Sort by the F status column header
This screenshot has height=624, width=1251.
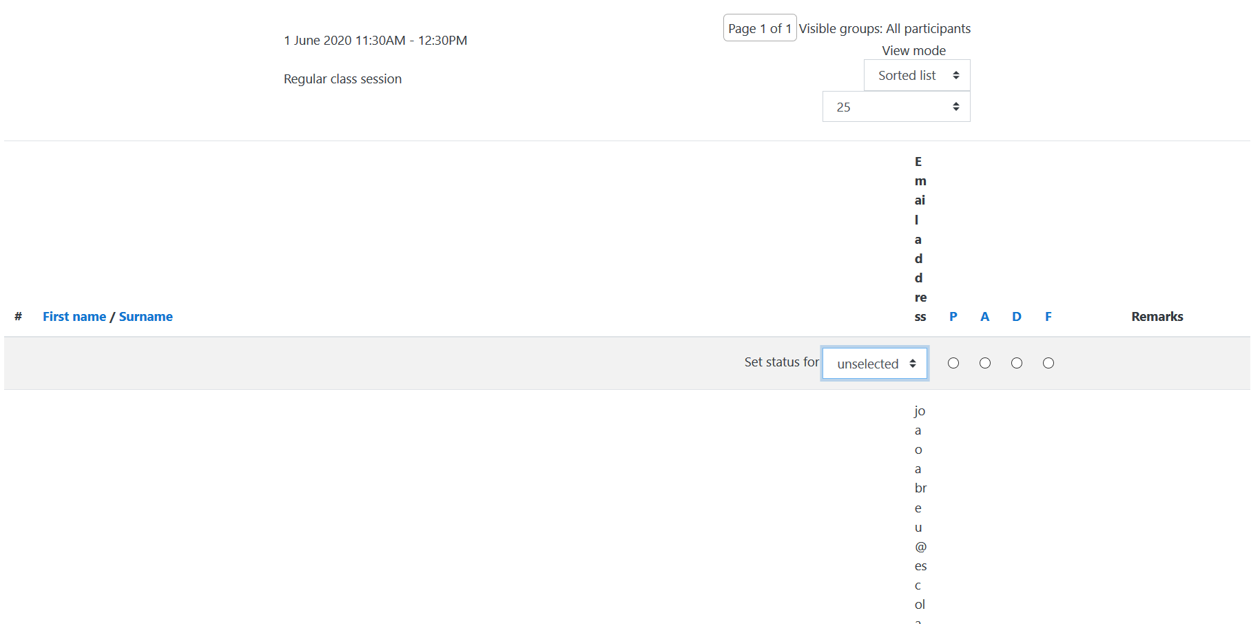pyautogui.click(x=1048, y=316)
